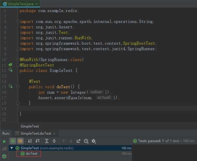197x161 pixels.
Task: Close the SimpleTest.java editor tab
Action: 36,4
